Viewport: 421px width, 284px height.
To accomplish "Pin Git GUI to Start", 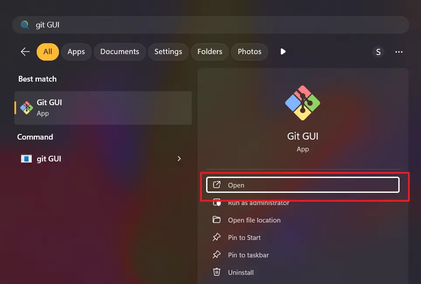I will click(x=244, y=237).
